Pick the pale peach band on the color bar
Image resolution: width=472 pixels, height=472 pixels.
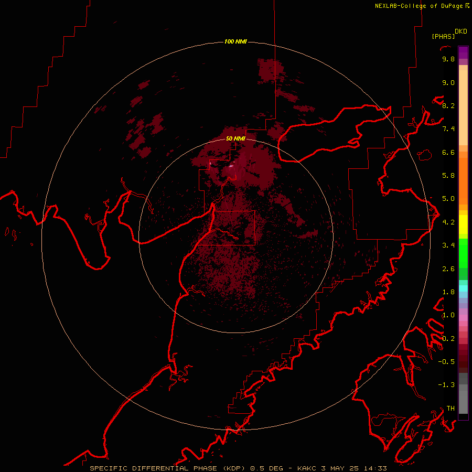tap(463, 108)
